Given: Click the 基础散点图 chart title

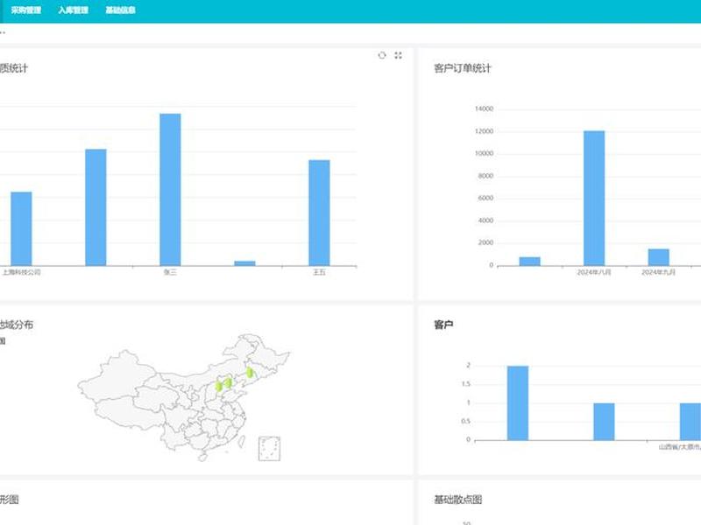Looking at the screenshot, I should 457,500.
